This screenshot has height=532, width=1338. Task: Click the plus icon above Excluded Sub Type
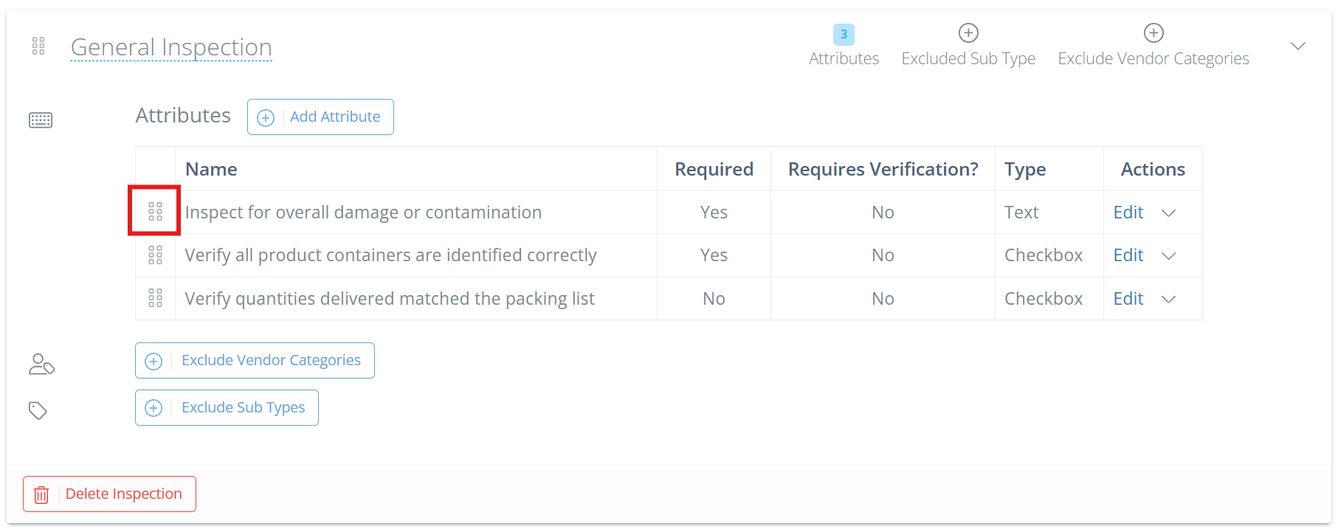pos(968,33)
